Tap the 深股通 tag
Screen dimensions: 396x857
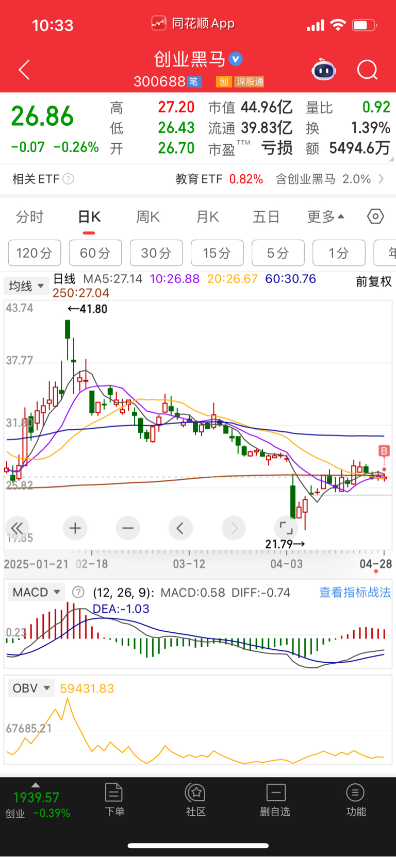[250, 81]
